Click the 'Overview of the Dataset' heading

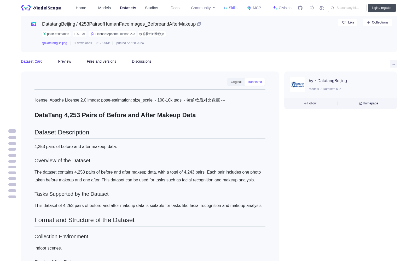(x=62, y=161)
